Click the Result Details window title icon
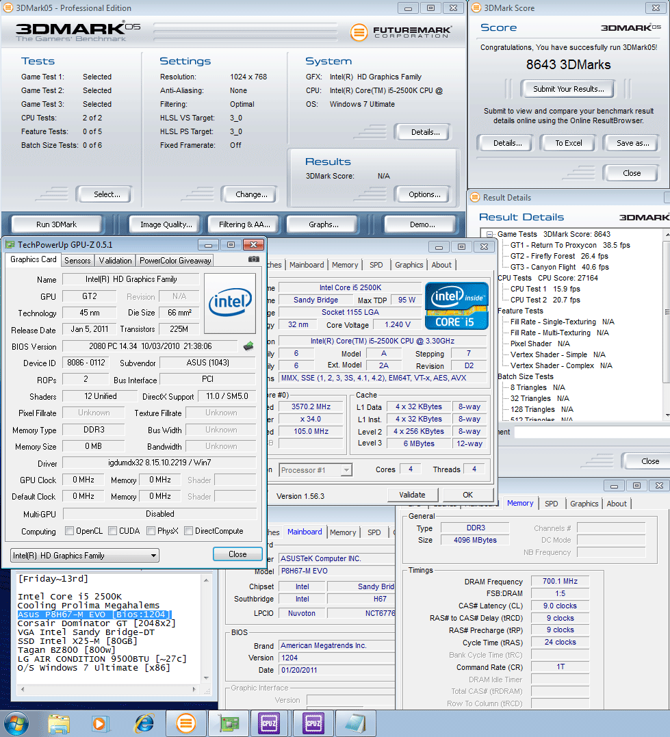670x737 pixels. 475,197
